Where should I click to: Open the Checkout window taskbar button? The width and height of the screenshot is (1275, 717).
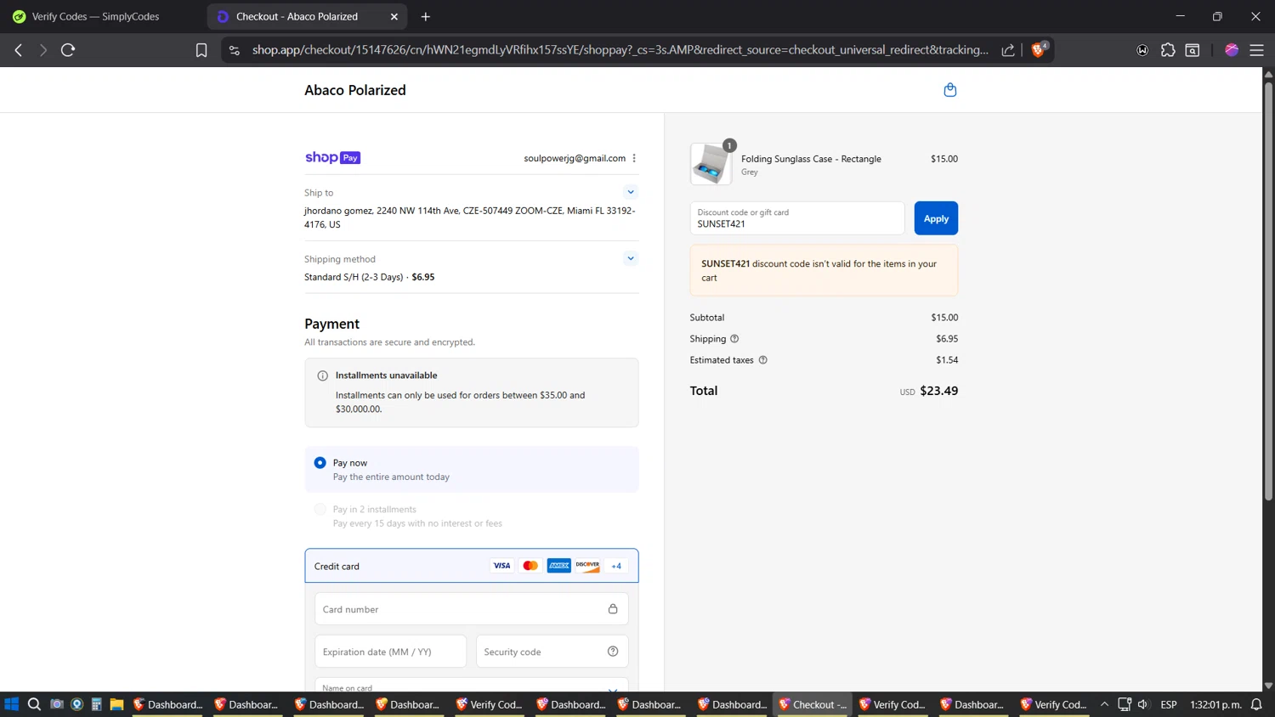tap(813, 704)
